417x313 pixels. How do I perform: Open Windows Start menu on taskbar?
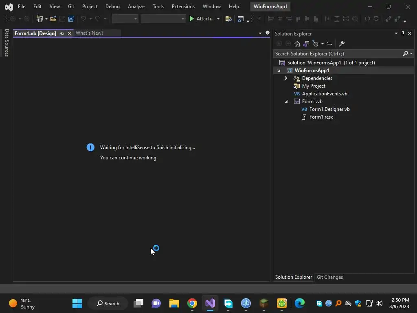77,303
